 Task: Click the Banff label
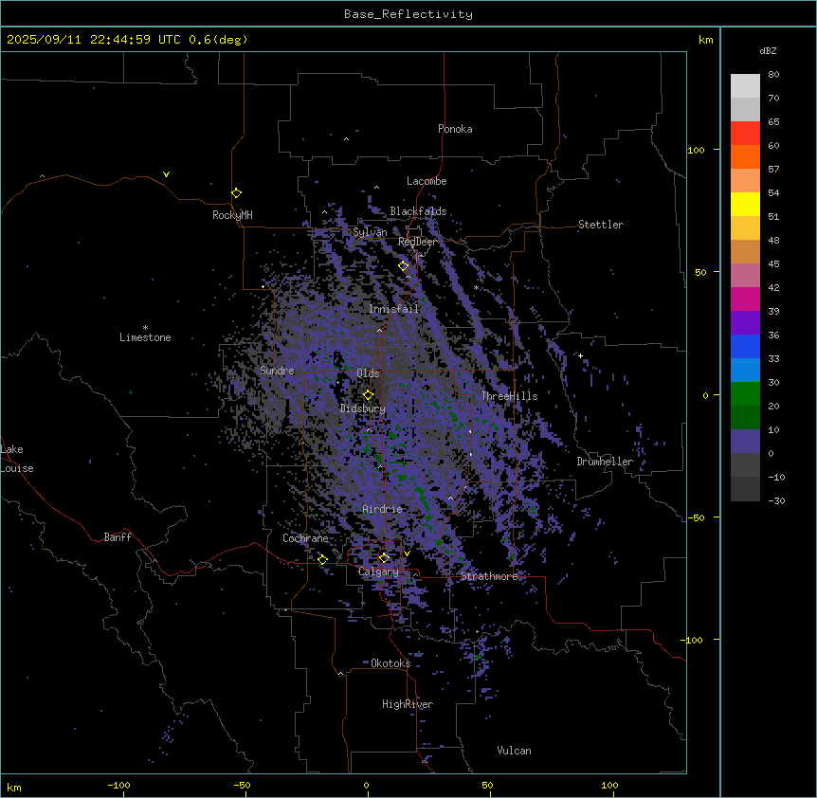coord(118,537)
